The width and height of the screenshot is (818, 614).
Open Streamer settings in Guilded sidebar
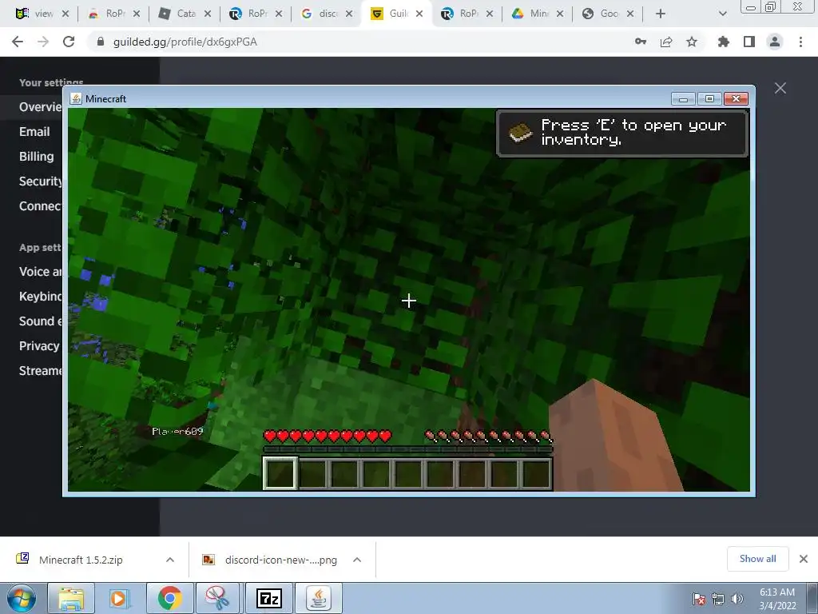tap(40, 371)
